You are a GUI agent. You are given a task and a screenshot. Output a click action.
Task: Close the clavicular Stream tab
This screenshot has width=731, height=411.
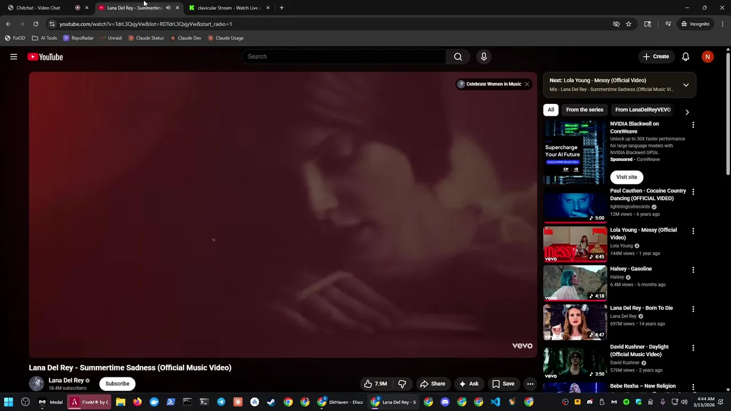tap(268, 8)
